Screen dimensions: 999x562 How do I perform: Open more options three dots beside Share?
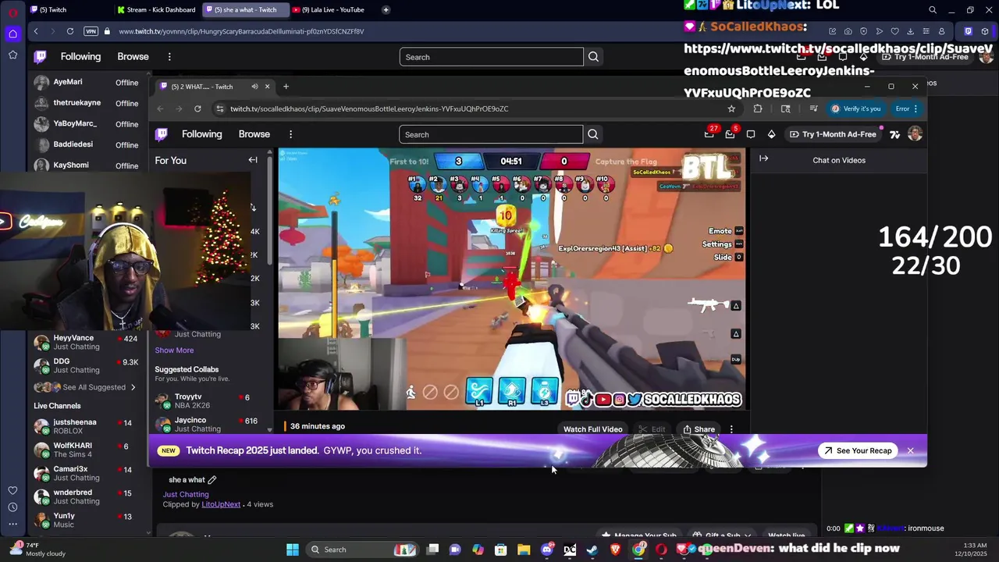coord(731,429)
